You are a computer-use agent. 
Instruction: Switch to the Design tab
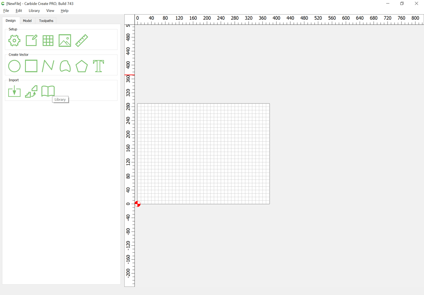[11, 20]
